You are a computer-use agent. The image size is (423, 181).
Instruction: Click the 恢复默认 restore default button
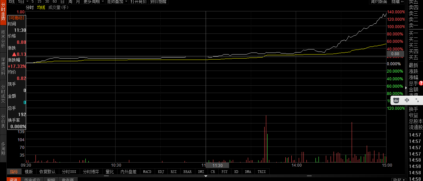tap(47, 172)
